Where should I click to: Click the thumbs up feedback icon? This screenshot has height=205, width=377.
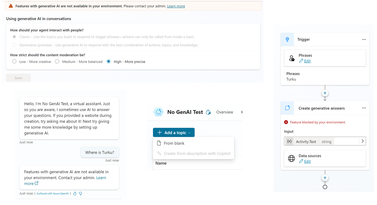tap(75, 194)
